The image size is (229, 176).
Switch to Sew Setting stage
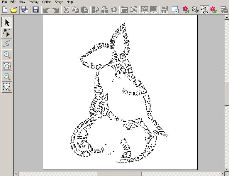pos(213,10)
